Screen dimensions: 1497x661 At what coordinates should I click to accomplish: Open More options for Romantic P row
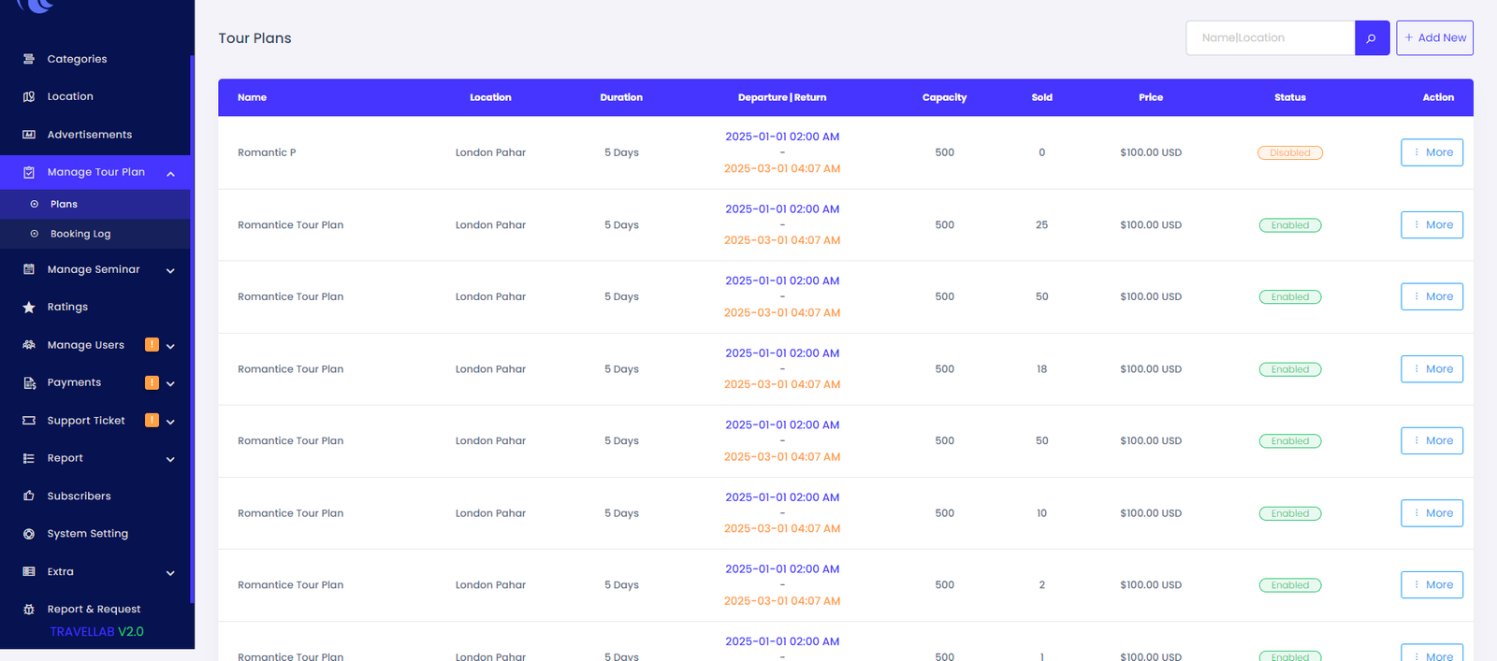(x=1432, y=152)
